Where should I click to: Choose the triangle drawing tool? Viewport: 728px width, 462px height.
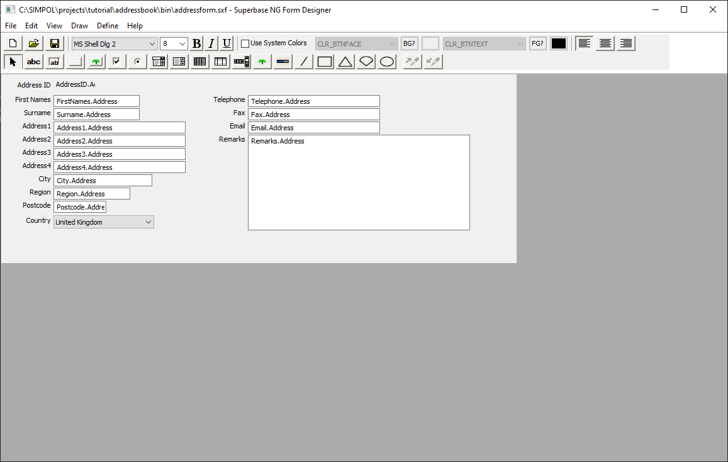pyautogui.click(x=345, y=61)
